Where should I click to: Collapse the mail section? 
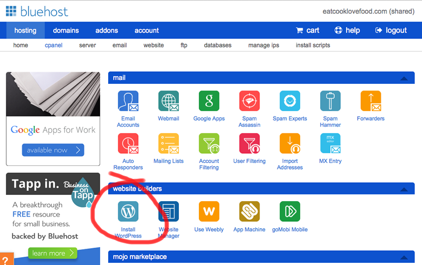pyautogui.click(x=404, y=78)
